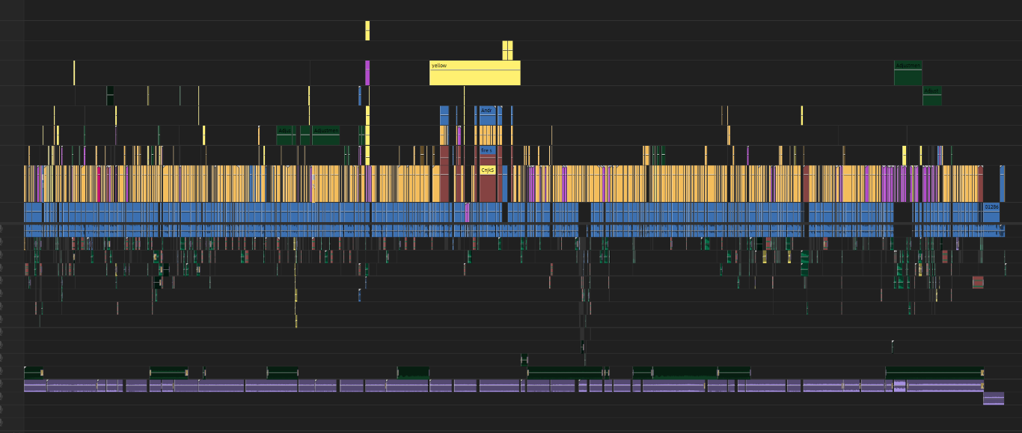Click the red audio clip near the timeline end
The width and height of the screenshot is (1022, 433).
click(978, 282)
